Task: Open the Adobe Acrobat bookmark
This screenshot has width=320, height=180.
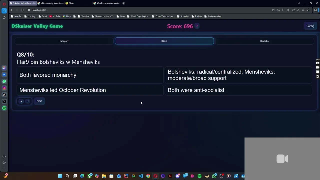Action: point(213,16)
